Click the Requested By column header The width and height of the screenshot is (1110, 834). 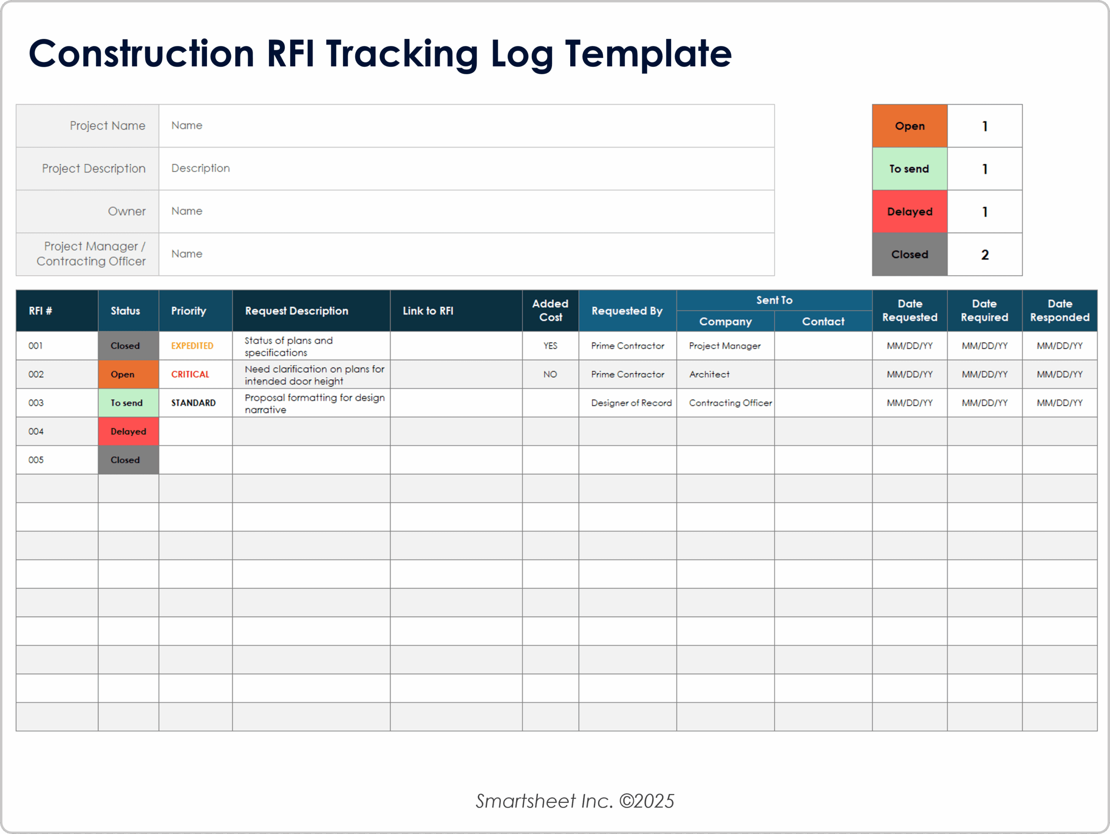point(627,311)
